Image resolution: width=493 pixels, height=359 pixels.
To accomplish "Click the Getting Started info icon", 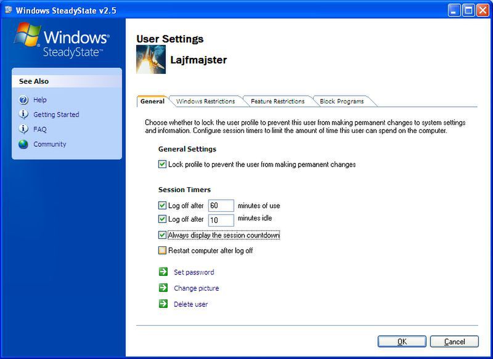I will 23,115.
